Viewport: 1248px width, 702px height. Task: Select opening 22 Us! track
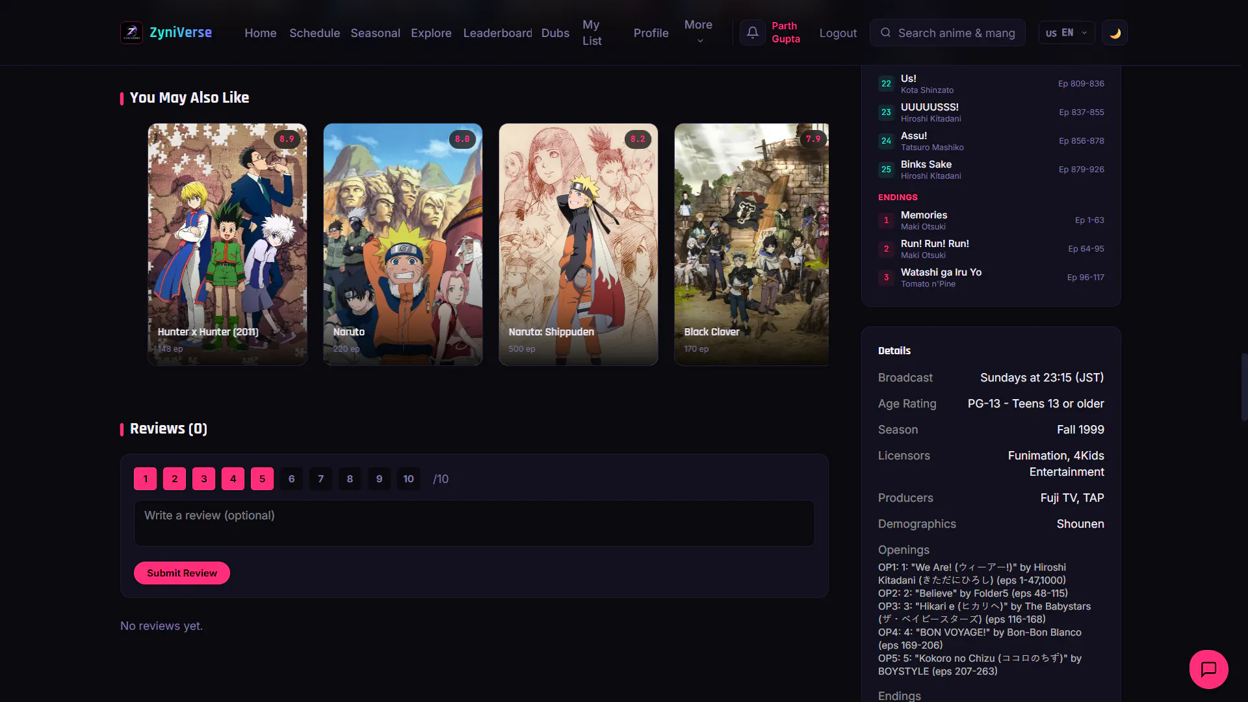[991, 84]
